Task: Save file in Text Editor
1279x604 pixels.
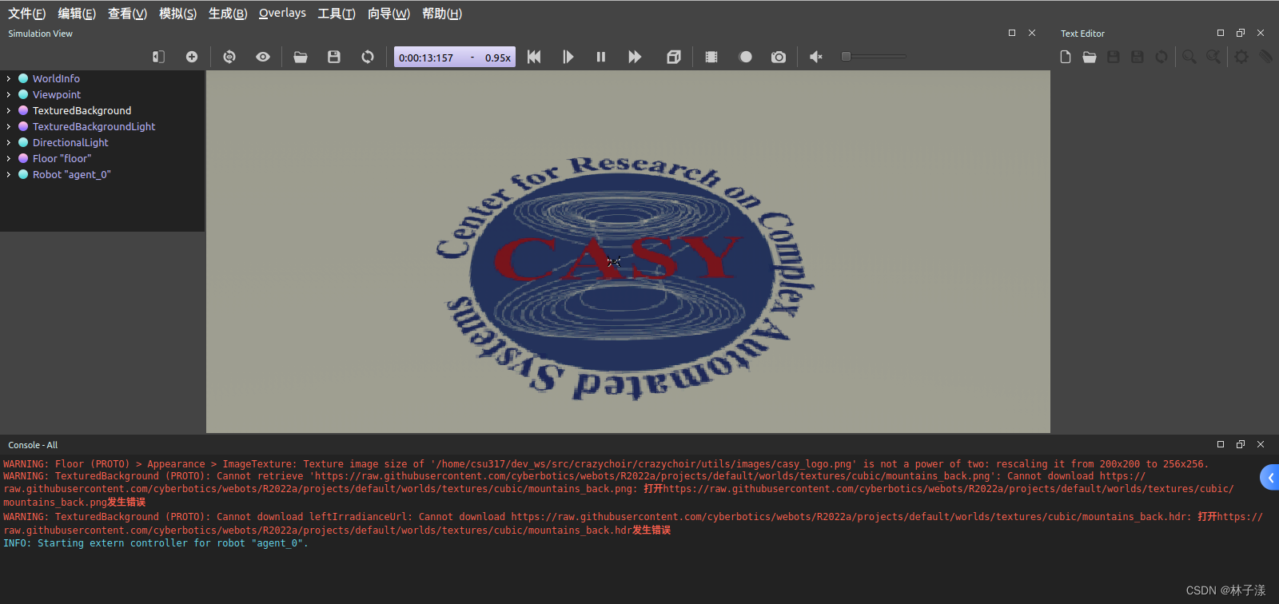Action: point(1114,57)
